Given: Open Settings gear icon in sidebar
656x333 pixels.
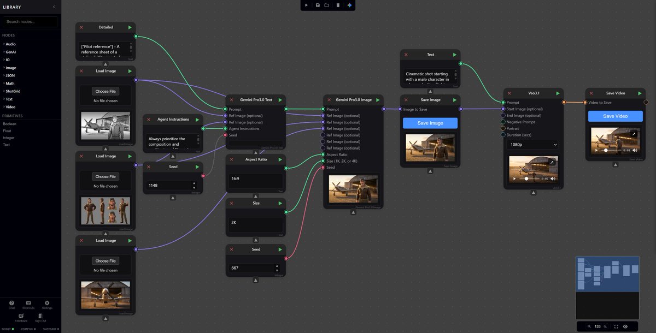Looking at the screenshot, I should (x=47, y=303).
